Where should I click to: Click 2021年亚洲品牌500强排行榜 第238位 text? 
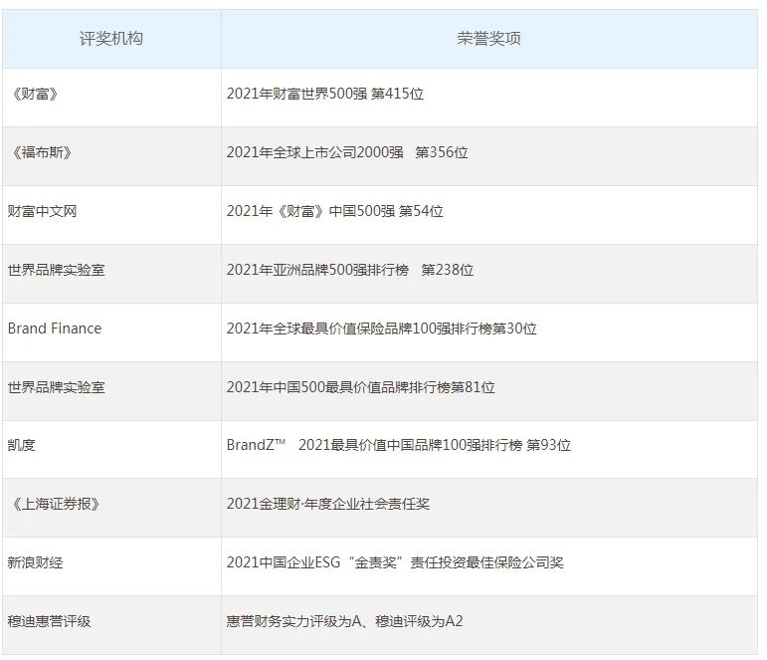350,270
